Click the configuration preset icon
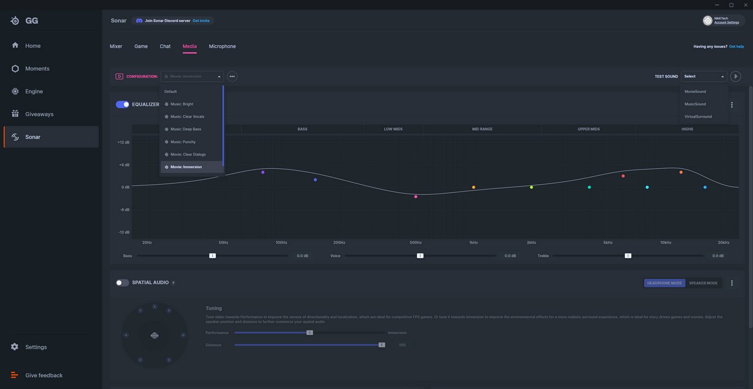 click(119, 77)
